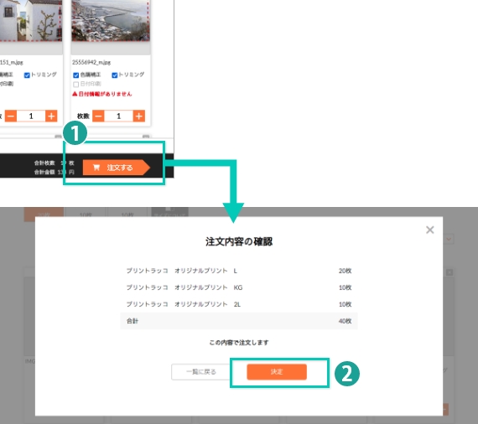Click the cart icon on 注文する
This screenshot has height=424, width=478.
pyautogui.click(x=96, y=168)
